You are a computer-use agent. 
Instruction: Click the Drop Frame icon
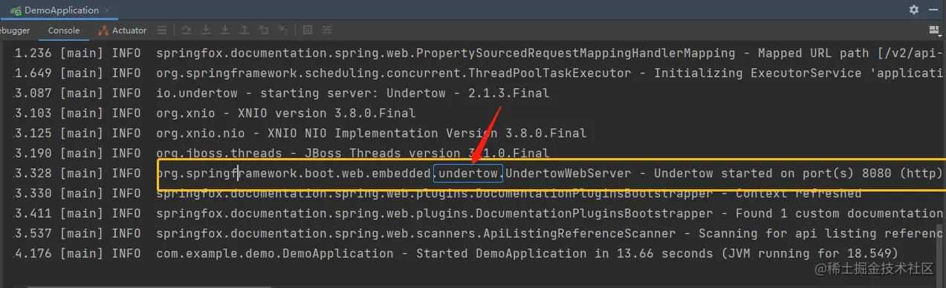click(x=264, y=30)
